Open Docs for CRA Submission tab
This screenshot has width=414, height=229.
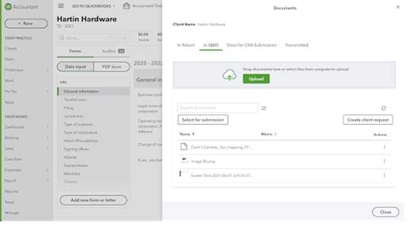tap(251, 45)
